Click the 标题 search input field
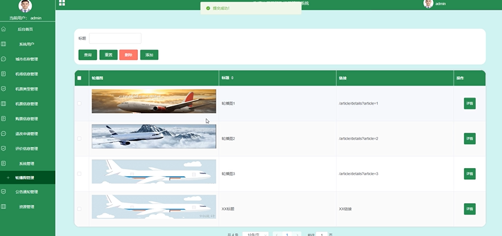502x236 pixels. click(115, 38)
